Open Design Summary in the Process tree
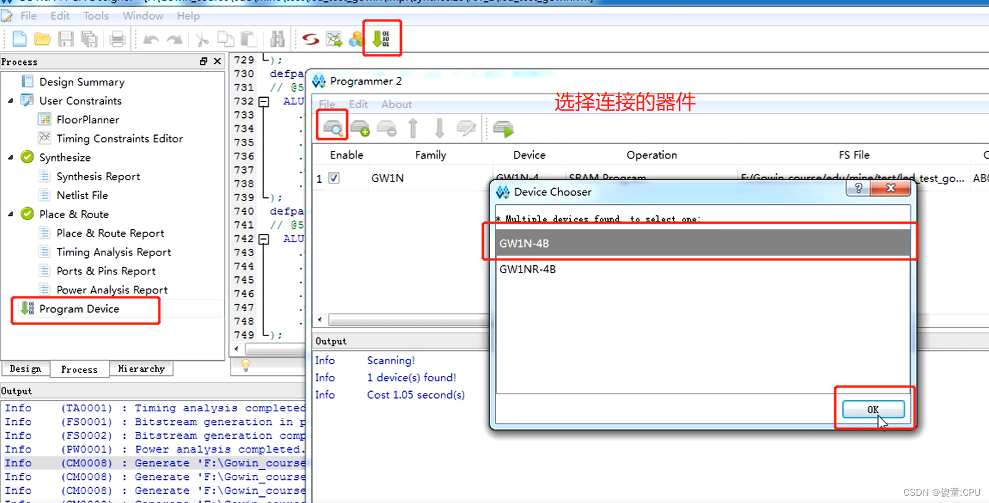Image resolution: width=989 pixels, height=503 pixels. coord(82,81)
